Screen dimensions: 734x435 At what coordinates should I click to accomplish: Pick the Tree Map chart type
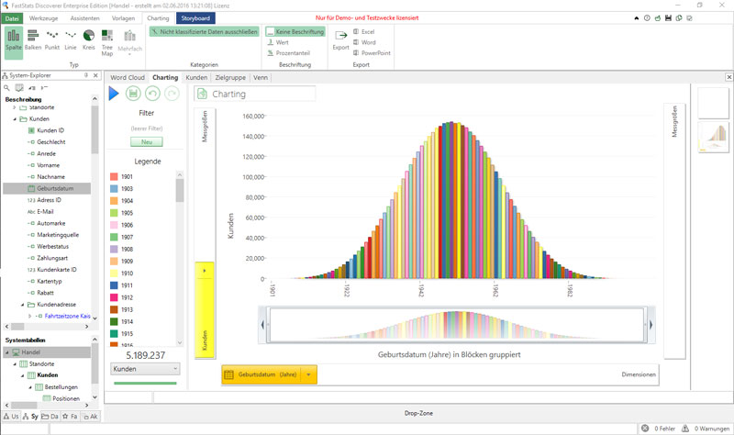(107, 42)
